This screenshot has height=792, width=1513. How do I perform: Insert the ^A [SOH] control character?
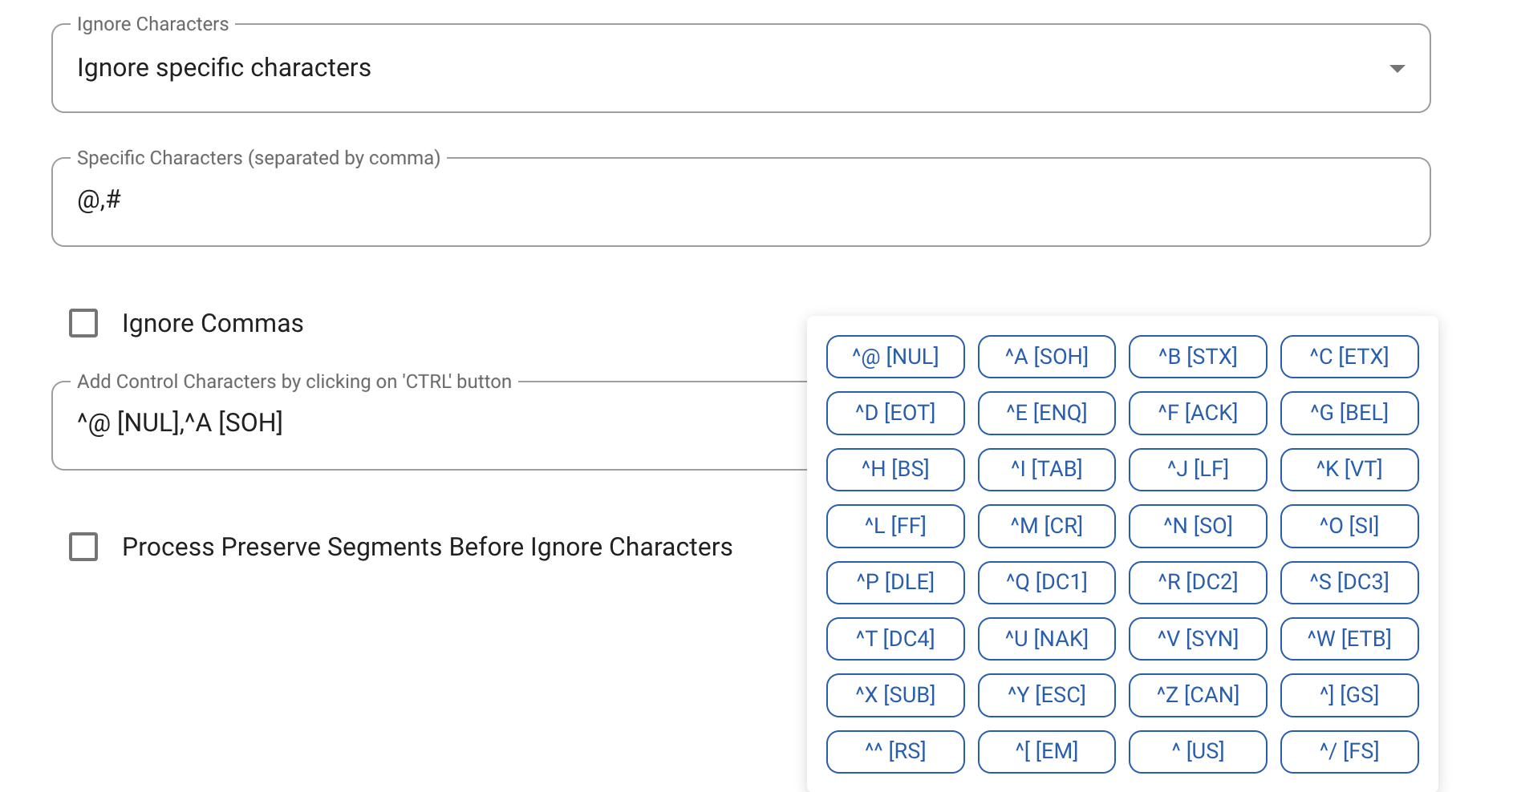[x=1046, y=356]
